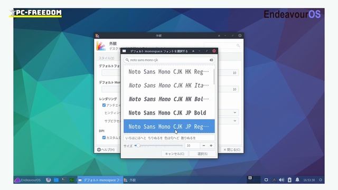Viewport: 338px width, 190px height.
Task: Close the font chooser dialog
Action: [214, 51]
